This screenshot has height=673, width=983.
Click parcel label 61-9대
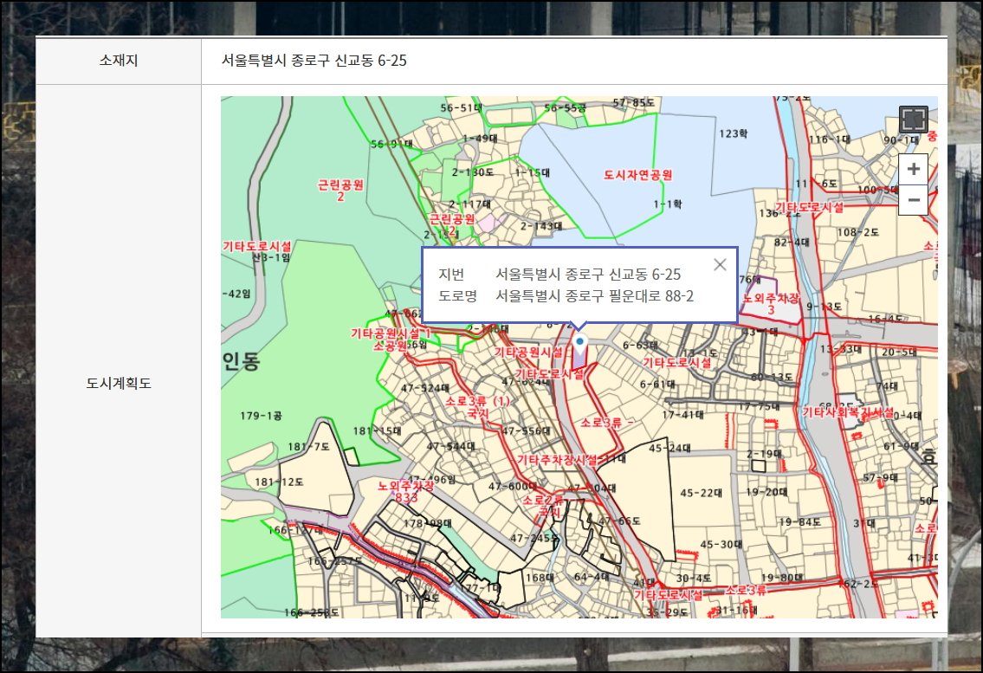click(902, 445)
